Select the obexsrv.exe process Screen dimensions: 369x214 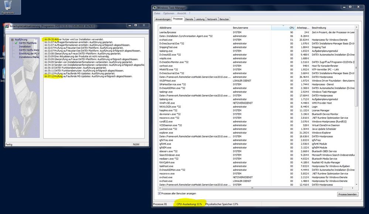(256, 151)
